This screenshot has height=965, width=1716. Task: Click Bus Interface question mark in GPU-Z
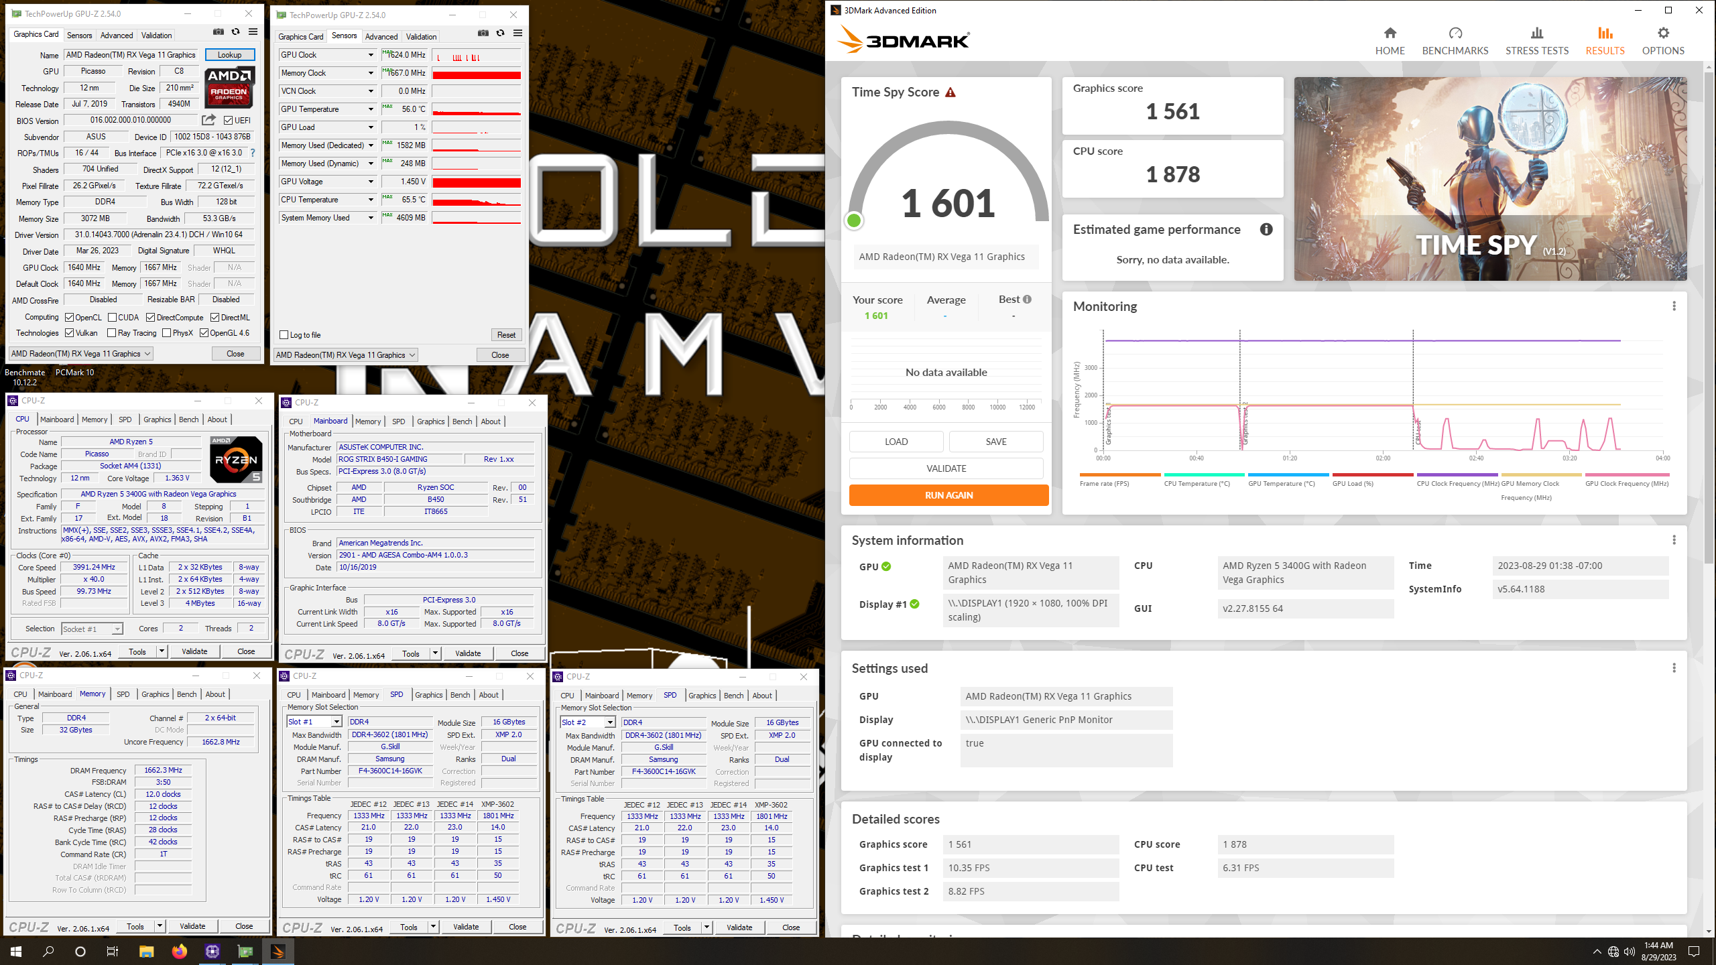(253, 153)
